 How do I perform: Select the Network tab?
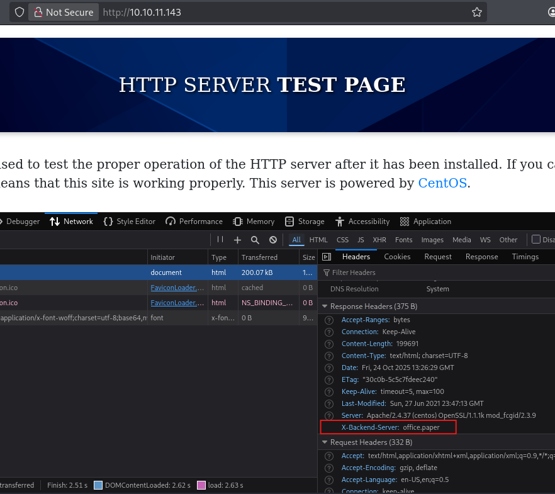(x=71, y=222)
